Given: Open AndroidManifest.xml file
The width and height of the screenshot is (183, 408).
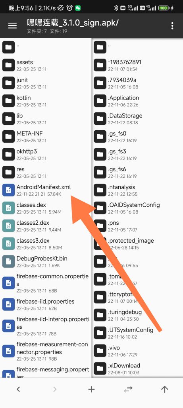Looking at the screenshot, I should [46, 190].
